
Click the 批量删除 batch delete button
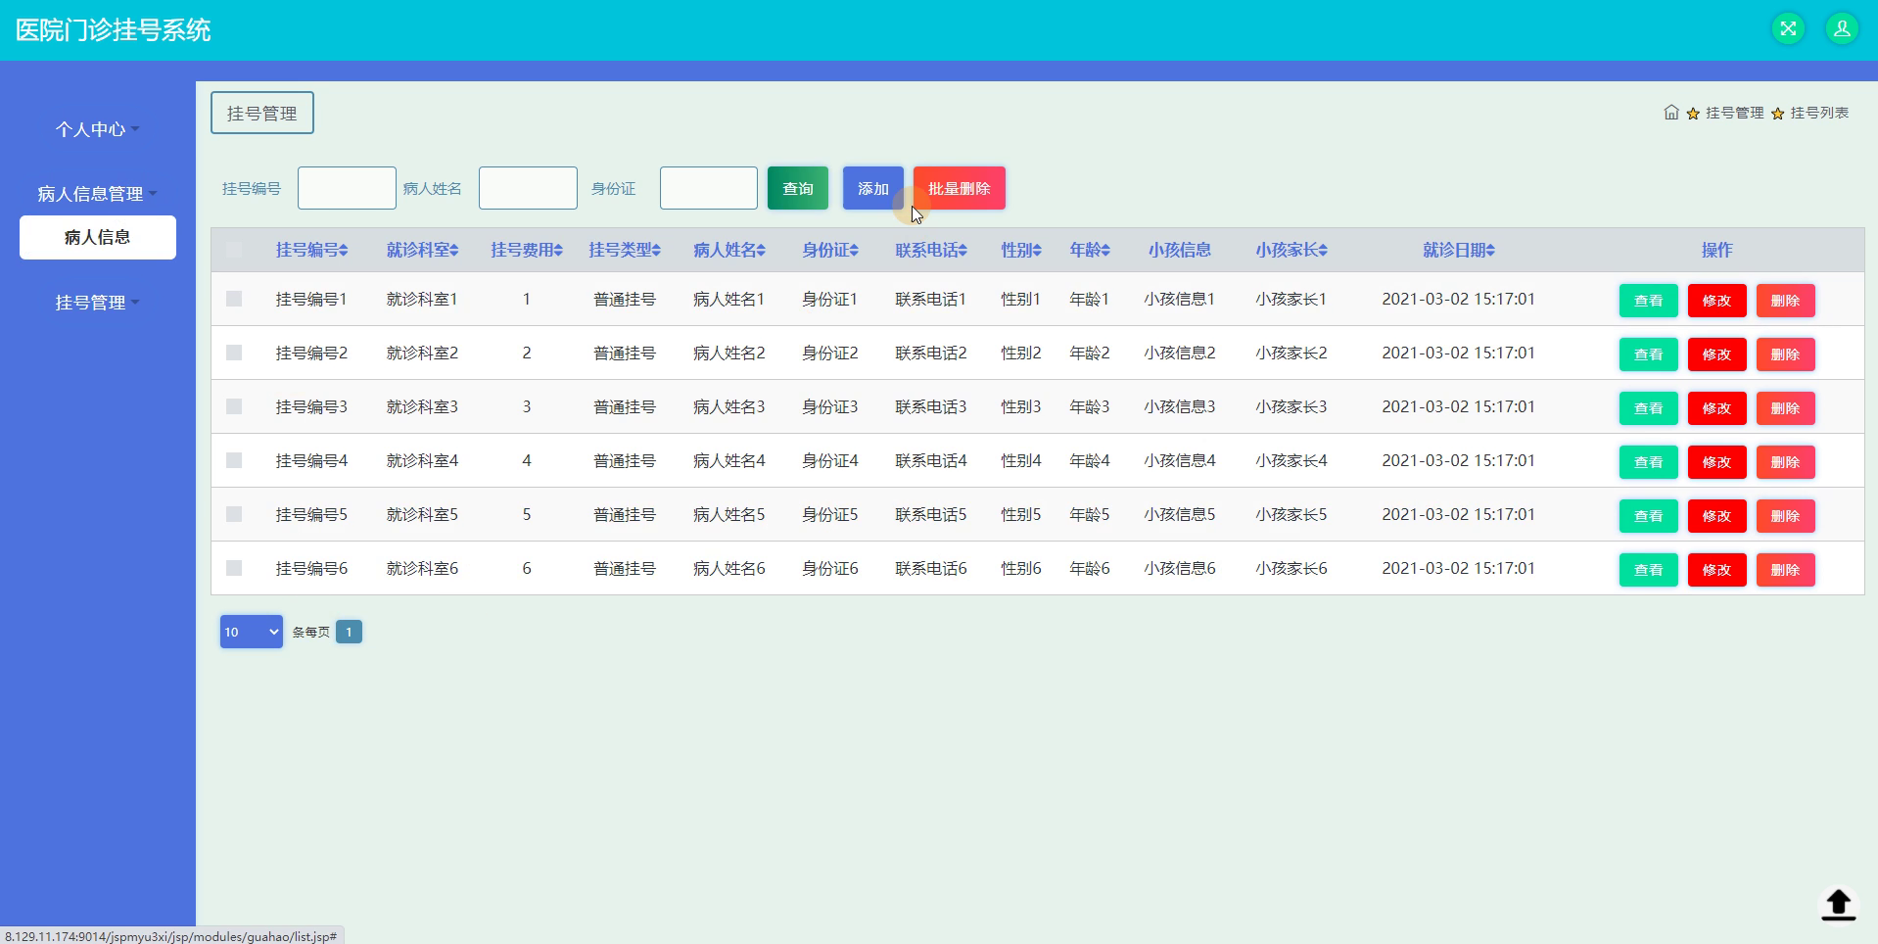pos(960,188)
